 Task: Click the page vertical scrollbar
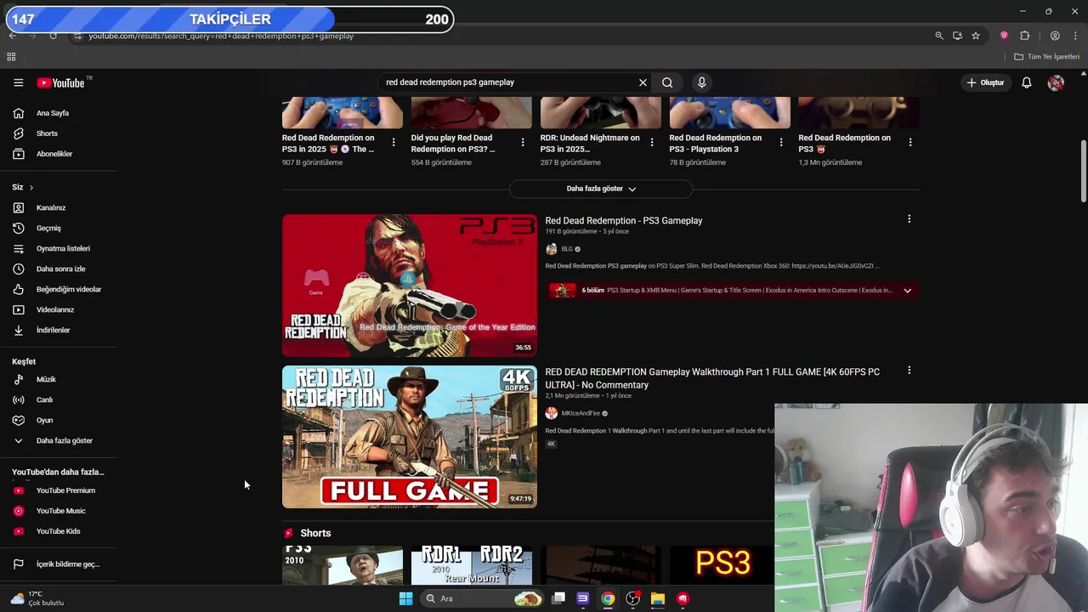(1083, 170)
